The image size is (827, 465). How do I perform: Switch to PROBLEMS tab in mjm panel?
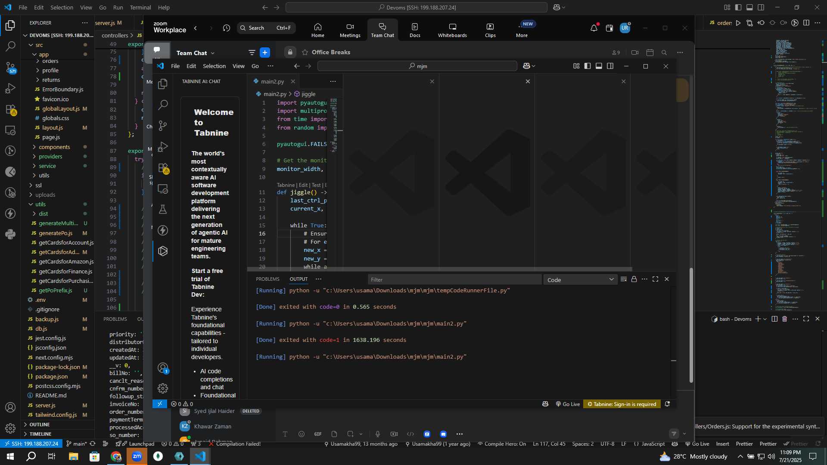(x=267, y=279)
